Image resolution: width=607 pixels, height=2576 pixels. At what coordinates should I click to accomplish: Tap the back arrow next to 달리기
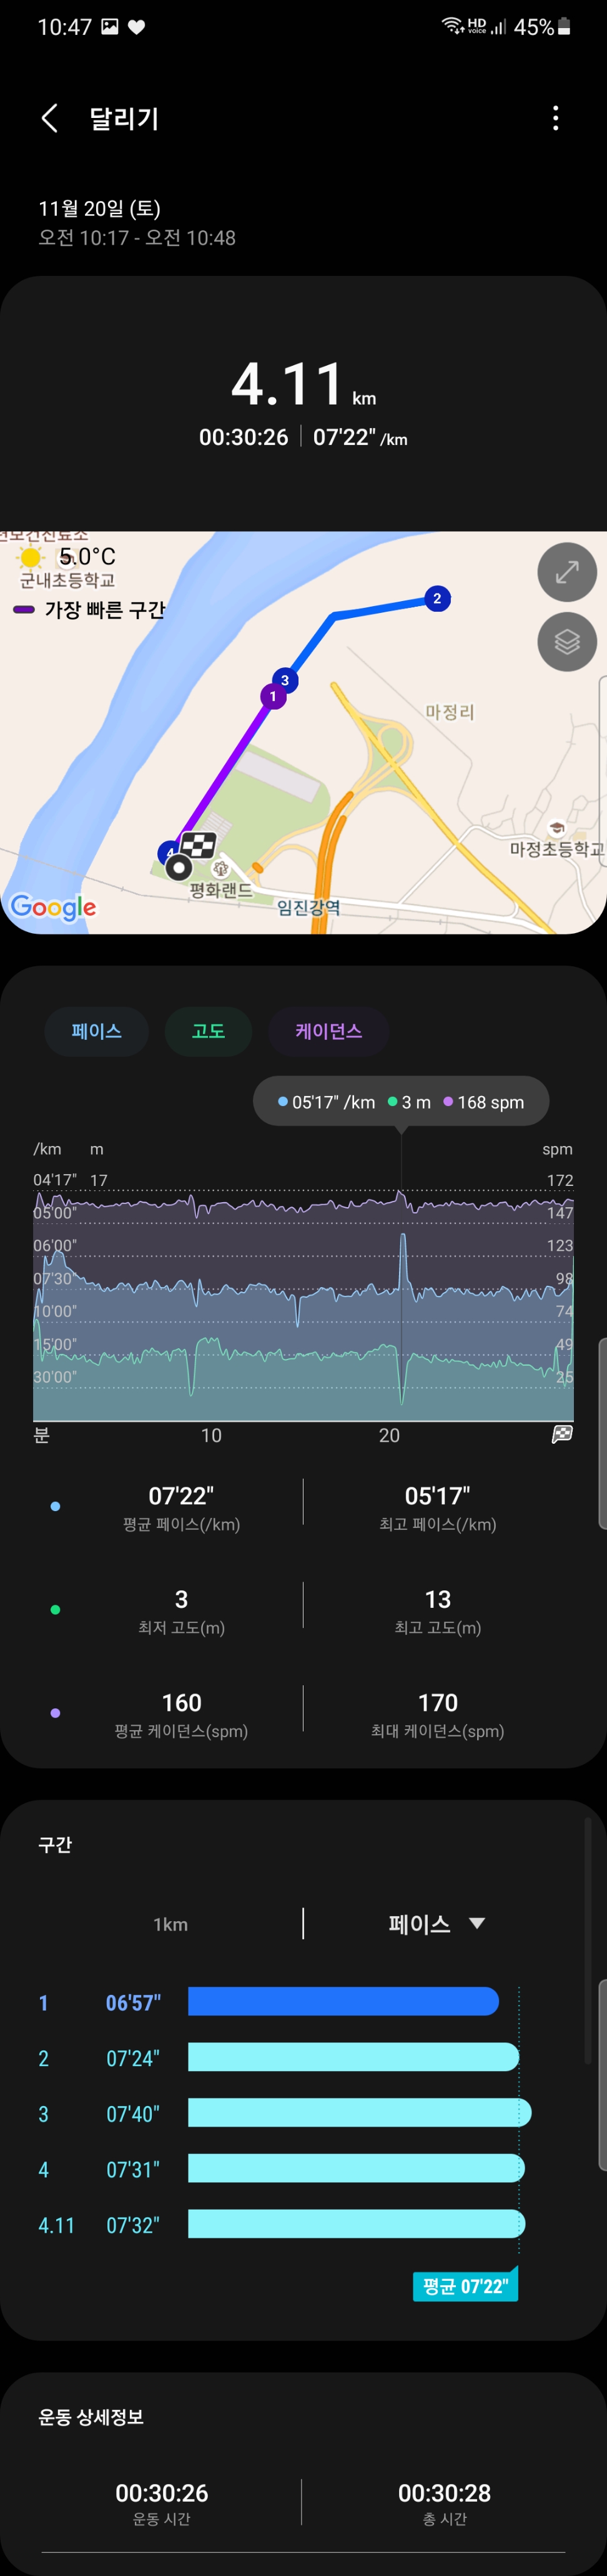pos(49,118)
